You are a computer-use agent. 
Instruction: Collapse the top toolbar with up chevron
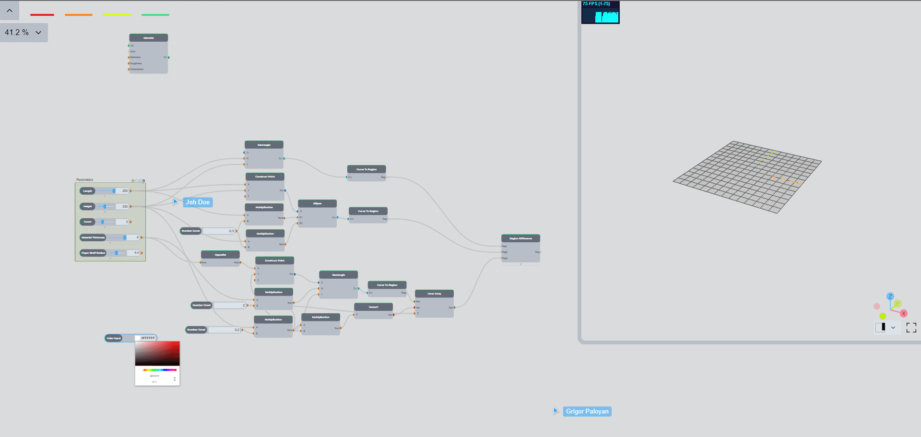[10, 11]
